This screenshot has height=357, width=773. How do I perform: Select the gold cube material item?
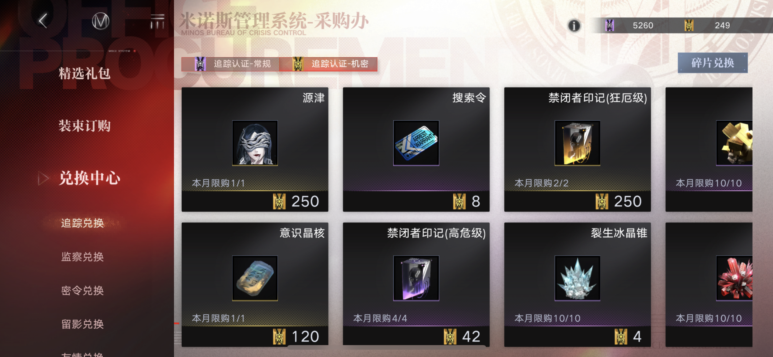pyautogui.click(x=734, y=143)
